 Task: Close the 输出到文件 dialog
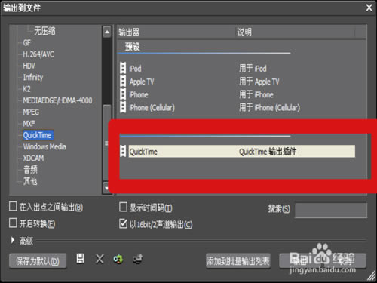[x=369, y=8]
